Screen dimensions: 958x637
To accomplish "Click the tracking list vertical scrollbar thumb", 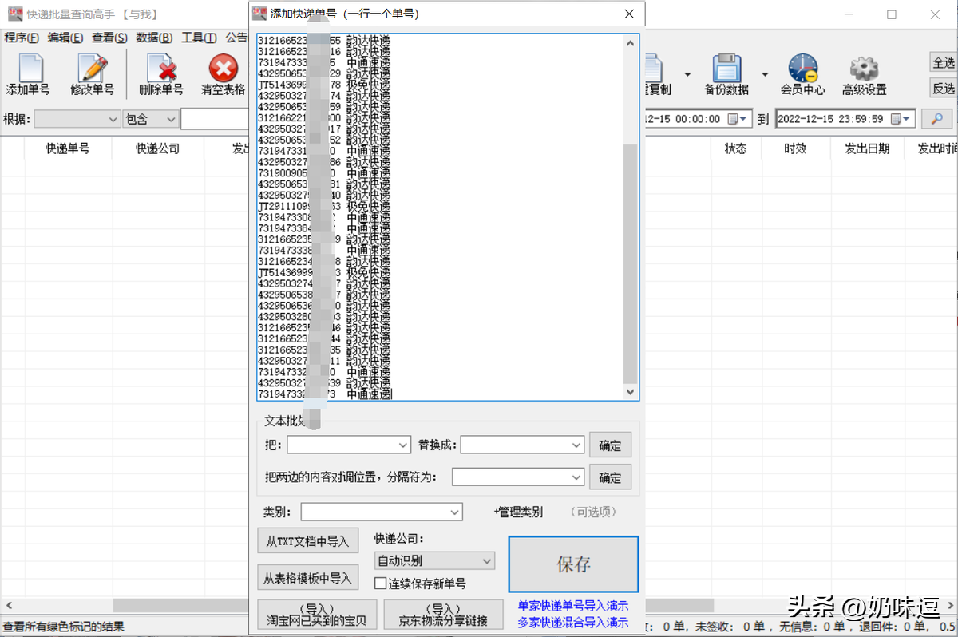I will pyautogui.click(x=631, y=263).
